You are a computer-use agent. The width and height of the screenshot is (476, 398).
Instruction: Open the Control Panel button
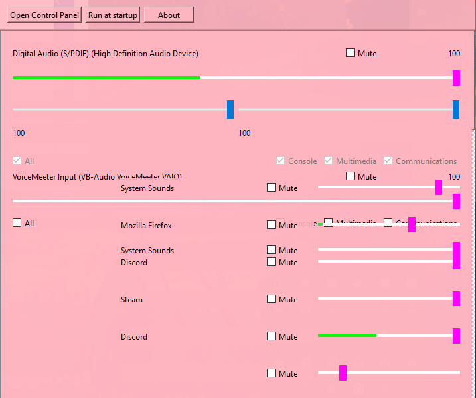(x=44, y=15)
